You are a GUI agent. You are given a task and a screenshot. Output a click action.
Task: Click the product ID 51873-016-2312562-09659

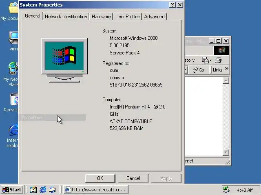pyautogui.click(x=136, y=85)
